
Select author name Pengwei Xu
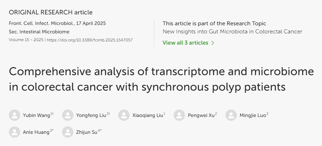click(201, 115)
